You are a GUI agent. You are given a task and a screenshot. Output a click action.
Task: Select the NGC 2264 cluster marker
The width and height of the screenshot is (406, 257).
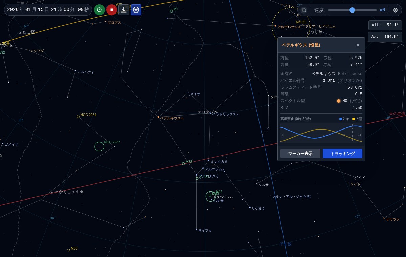[x=78, y=117]
